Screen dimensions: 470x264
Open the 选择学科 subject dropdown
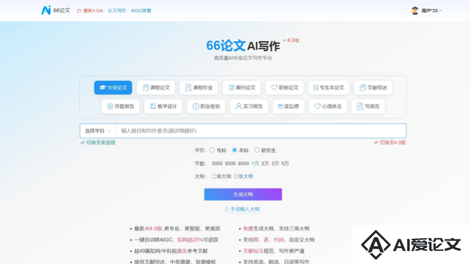tap(98, 131)
